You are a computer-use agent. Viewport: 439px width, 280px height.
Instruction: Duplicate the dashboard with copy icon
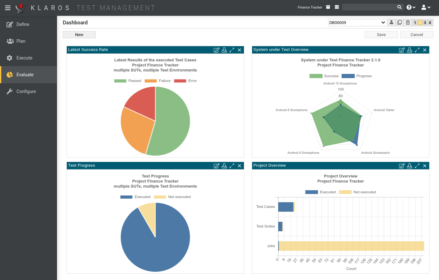coord(400,22)
